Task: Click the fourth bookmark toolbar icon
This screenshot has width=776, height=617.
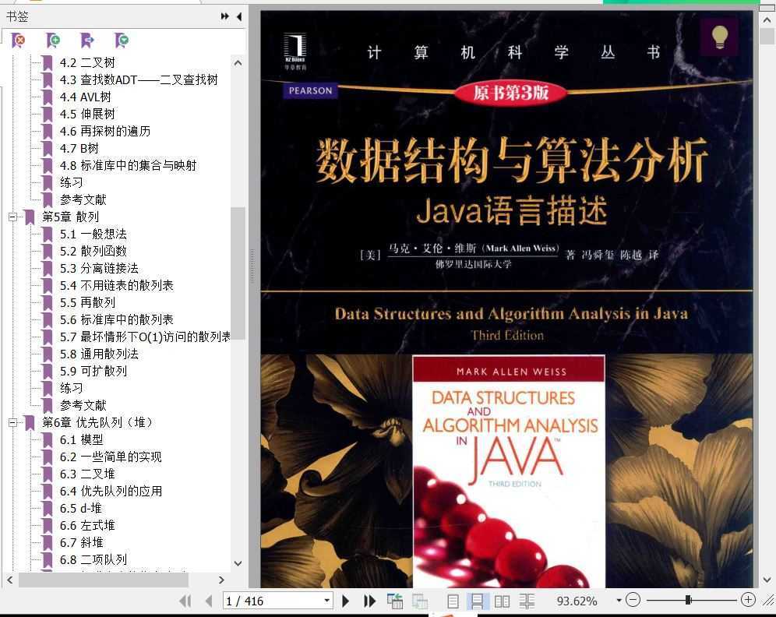Action: [x=122, y=40]
